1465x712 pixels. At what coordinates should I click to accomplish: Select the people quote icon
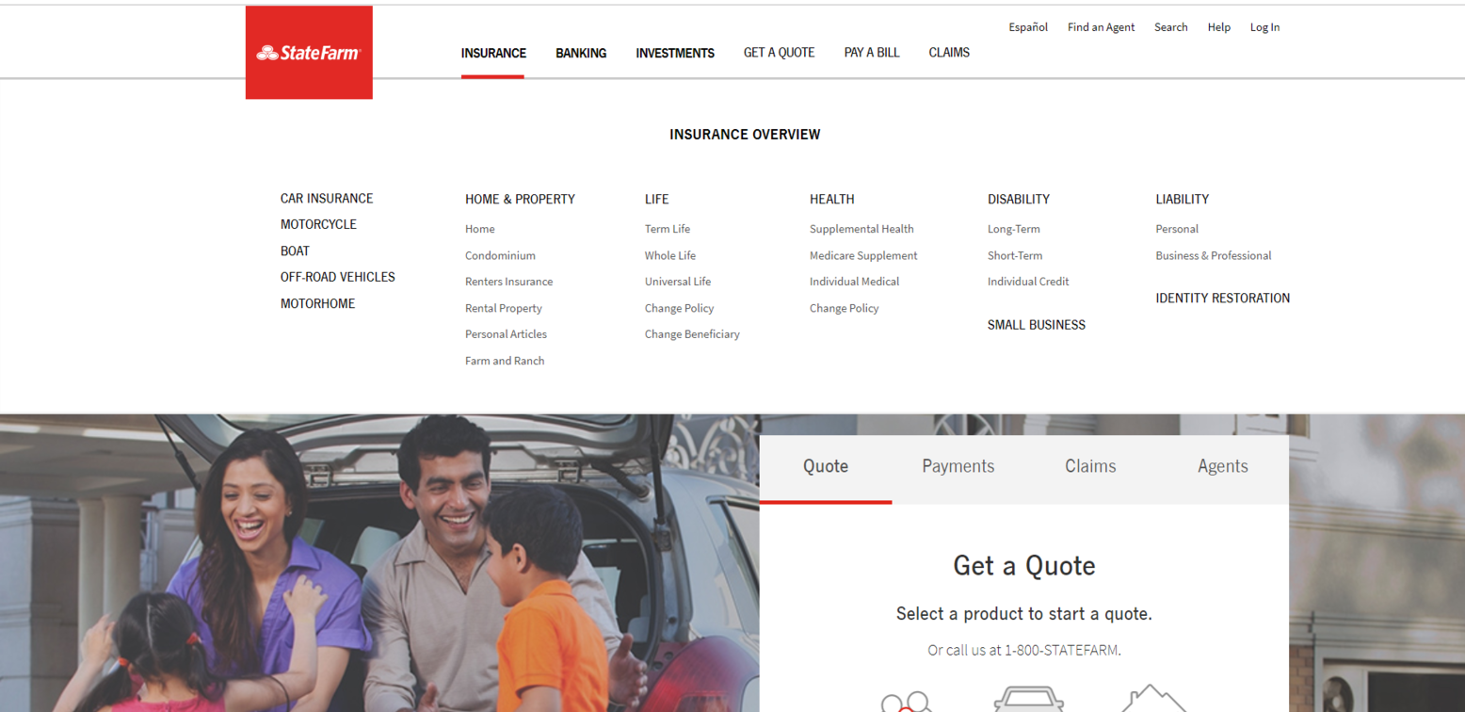click(x=905, y=702)
